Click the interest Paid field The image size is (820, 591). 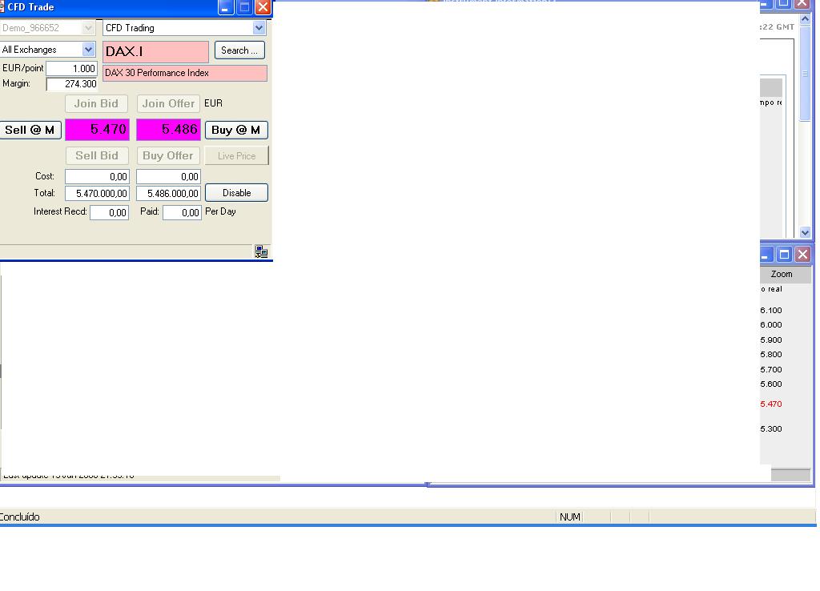pos(182,212)
